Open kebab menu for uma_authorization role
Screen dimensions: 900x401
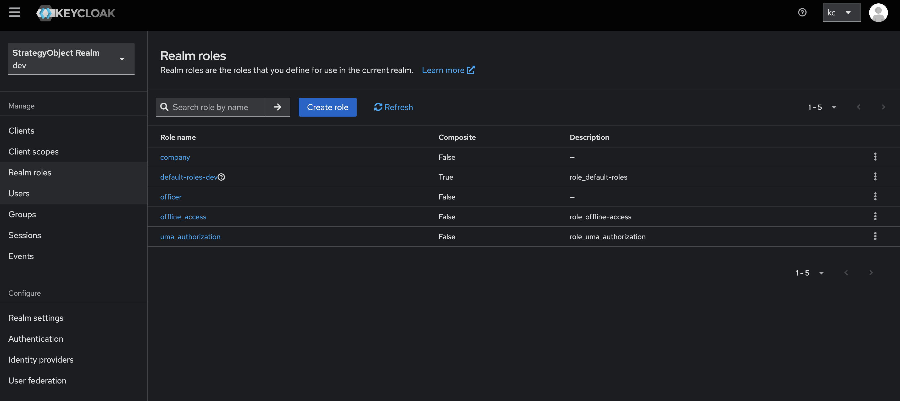click(x=875, y=236)
